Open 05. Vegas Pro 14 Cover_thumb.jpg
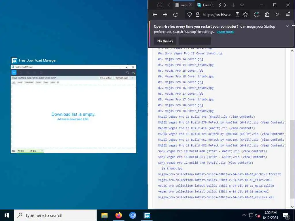 (x=186, y=65)
